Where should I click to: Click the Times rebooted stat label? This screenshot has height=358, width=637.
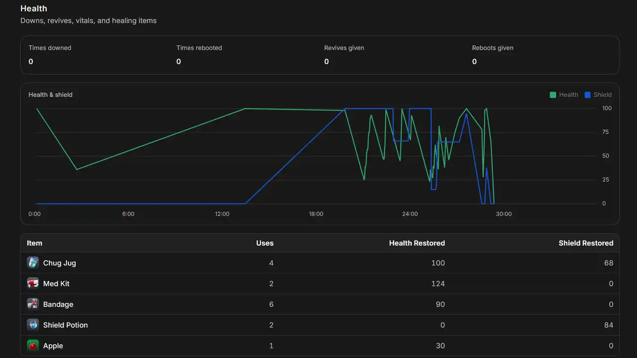point(199,48)
